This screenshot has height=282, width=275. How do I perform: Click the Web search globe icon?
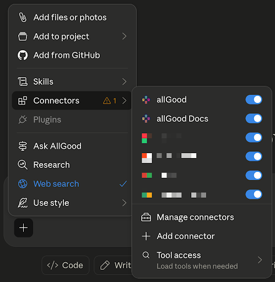click(x=23, y=184)
